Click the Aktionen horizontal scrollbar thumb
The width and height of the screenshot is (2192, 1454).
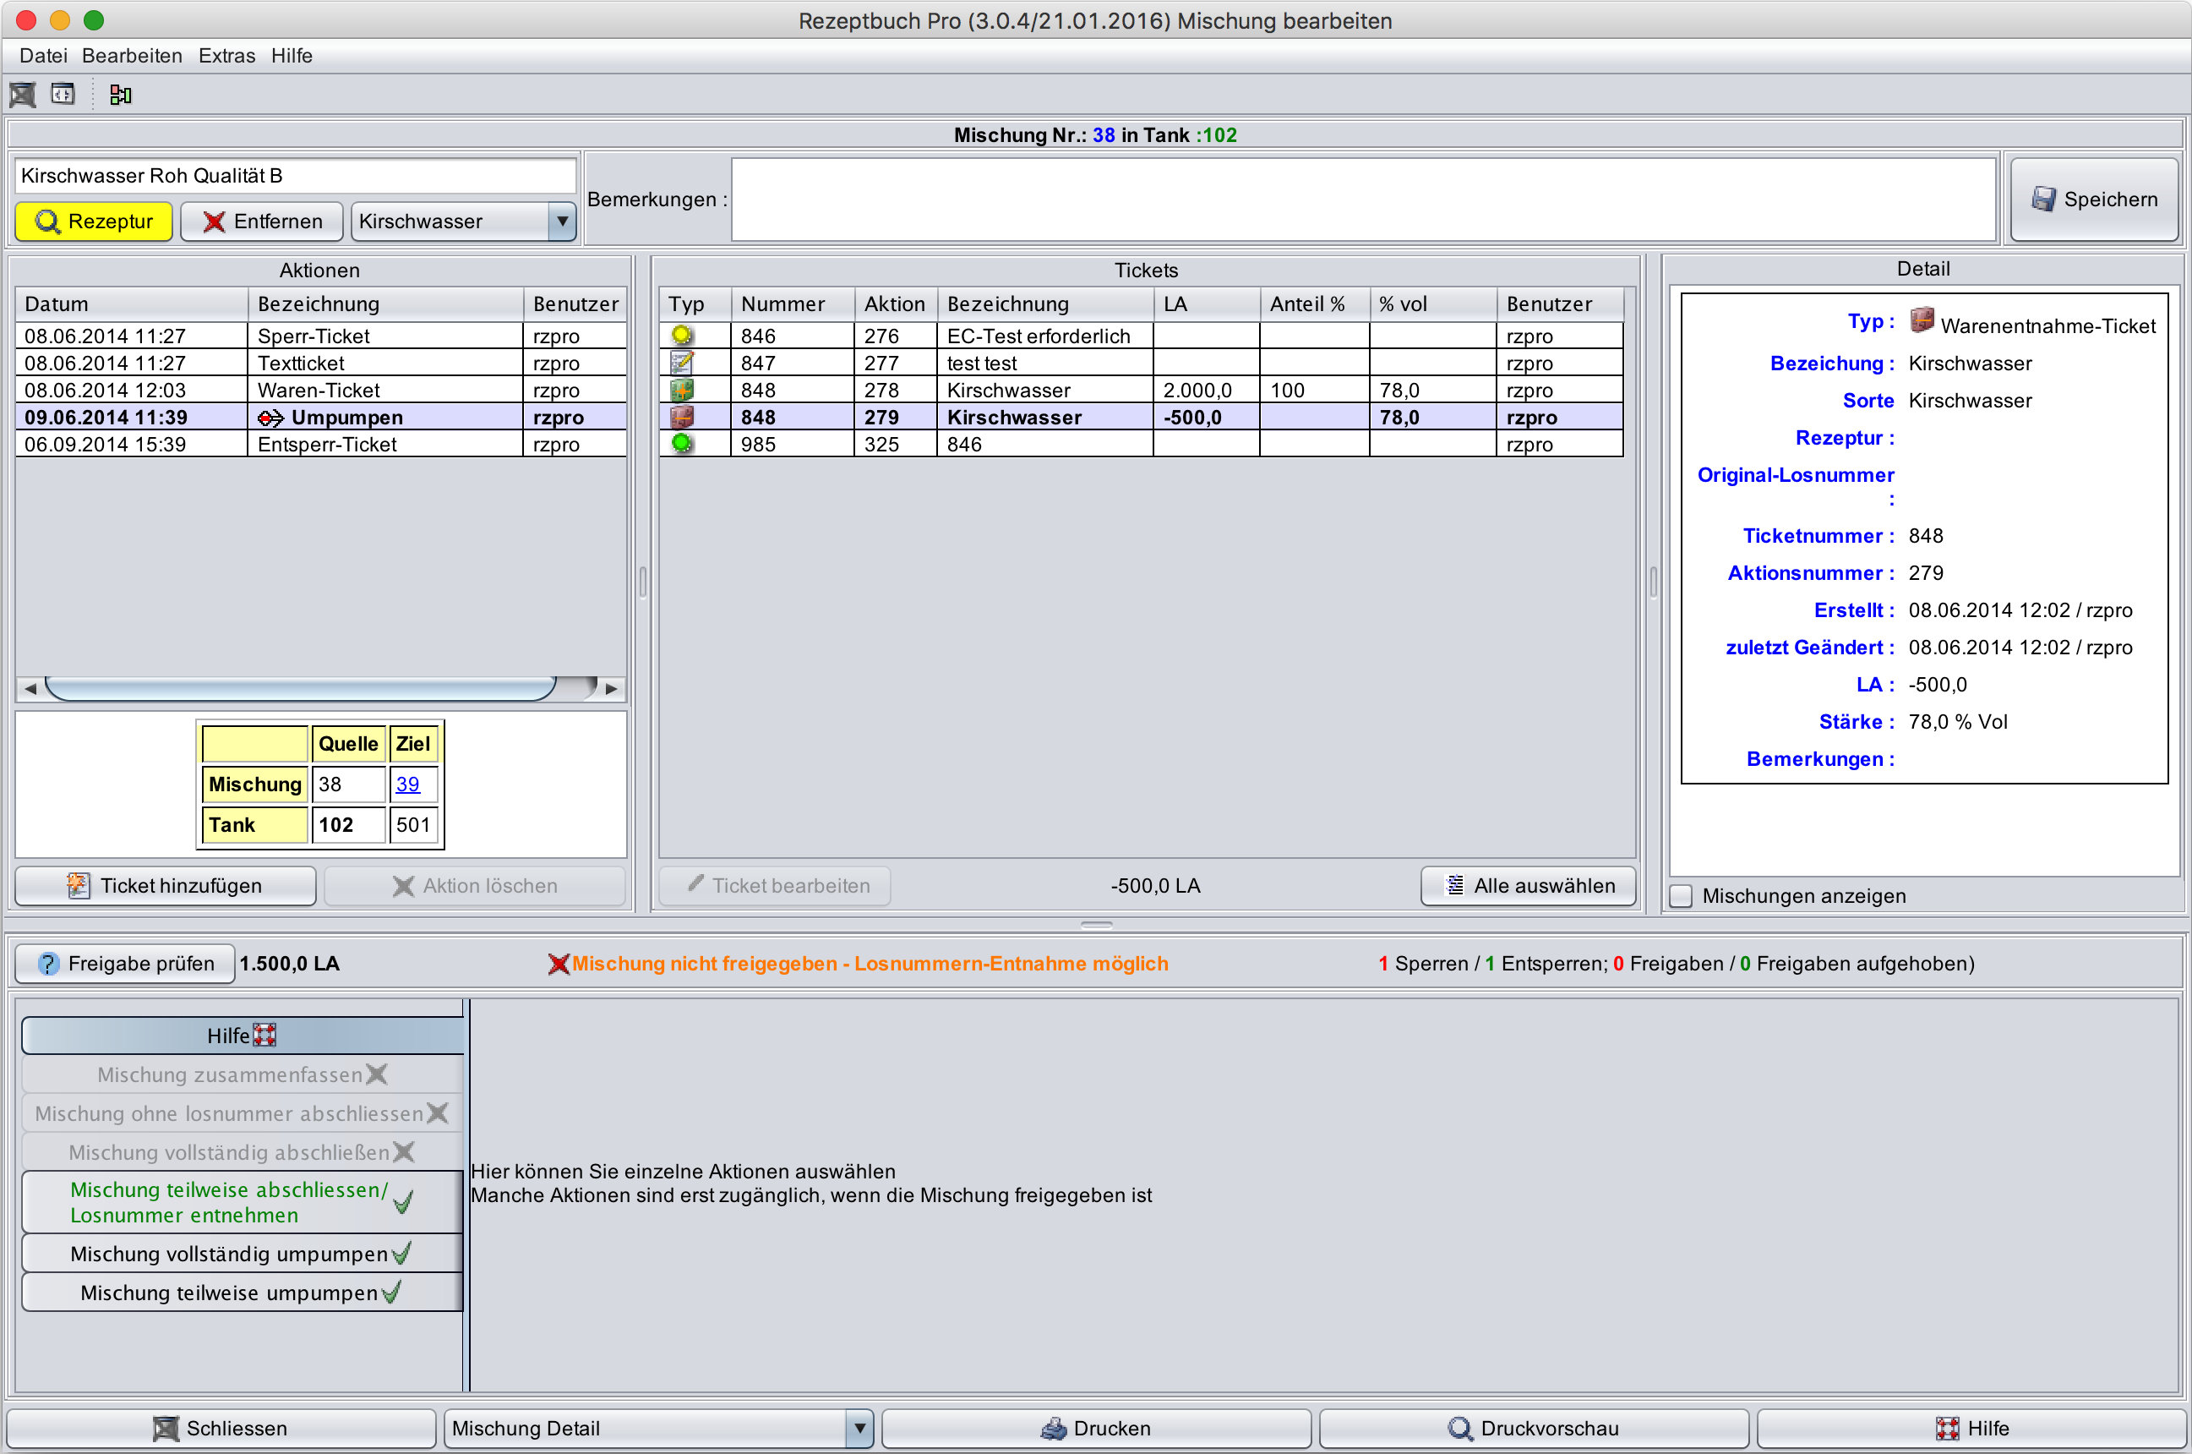(x=300, y=688)
